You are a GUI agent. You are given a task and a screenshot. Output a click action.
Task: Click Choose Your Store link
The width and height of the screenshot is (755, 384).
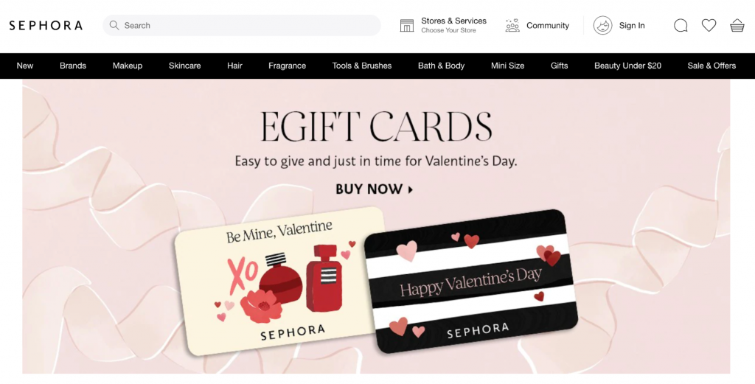click(x=448, y=30)
